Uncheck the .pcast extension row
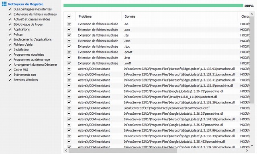Screen dimensions: 257x154 coord(69,52)
